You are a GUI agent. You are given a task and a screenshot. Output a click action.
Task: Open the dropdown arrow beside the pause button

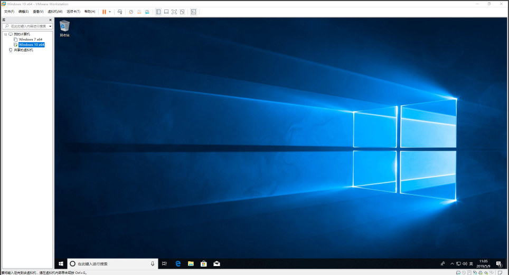[110, 12]
